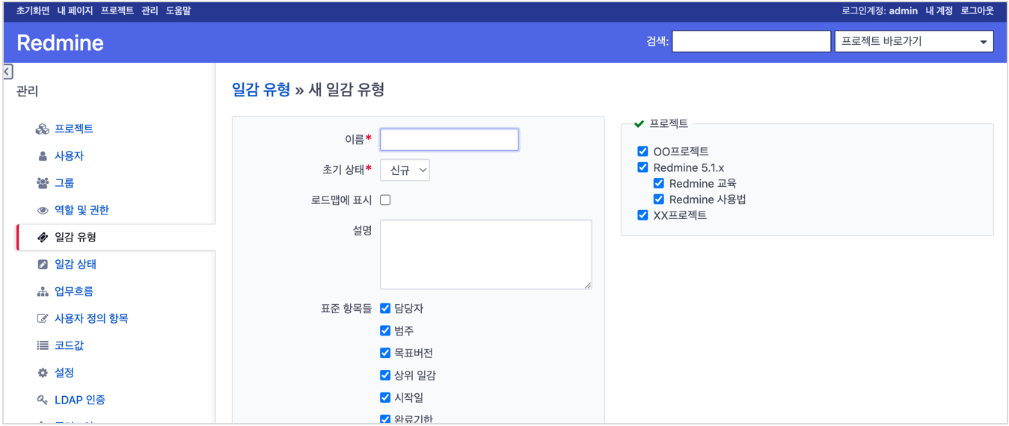Click the 일감 유형 breadcrumb link
This screenshot has width=1009, height=426.
tap(261, 90)
